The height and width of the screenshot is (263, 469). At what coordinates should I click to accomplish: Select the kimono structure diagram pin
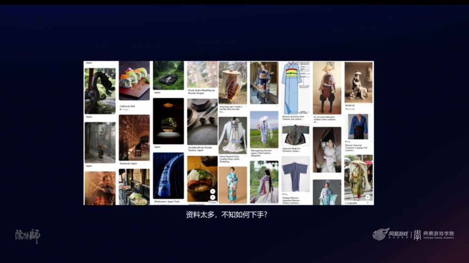tap(295, 88)
